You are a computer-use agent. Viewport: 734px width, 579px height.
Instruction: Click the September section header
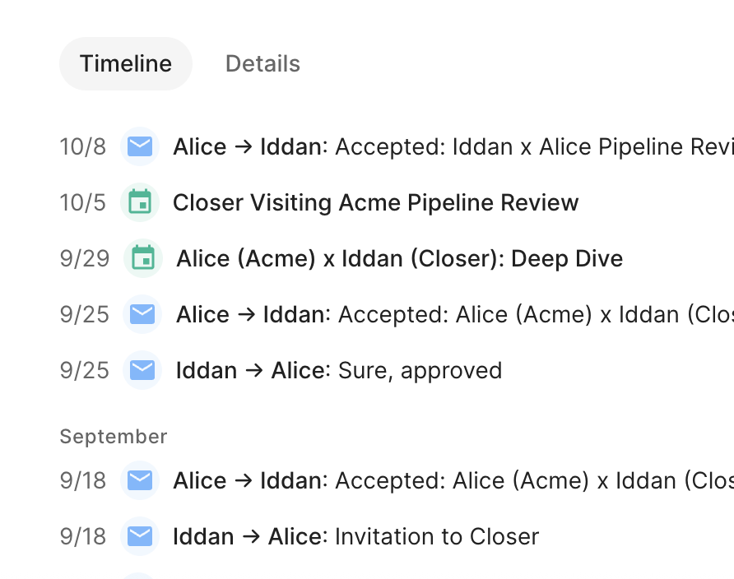(114, 436)
